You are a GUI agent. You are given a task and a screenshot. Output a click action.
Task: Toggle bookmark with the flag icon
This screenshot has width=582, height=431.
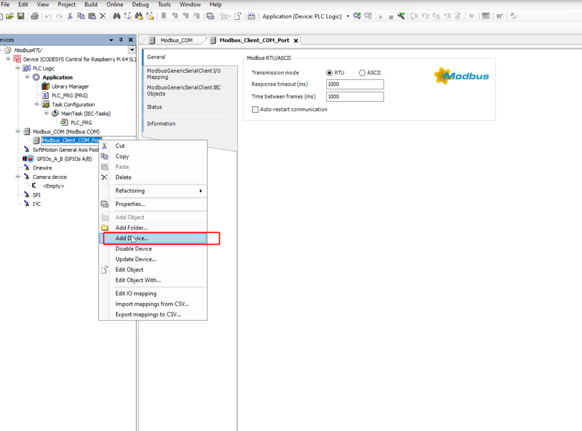point(164,16)
